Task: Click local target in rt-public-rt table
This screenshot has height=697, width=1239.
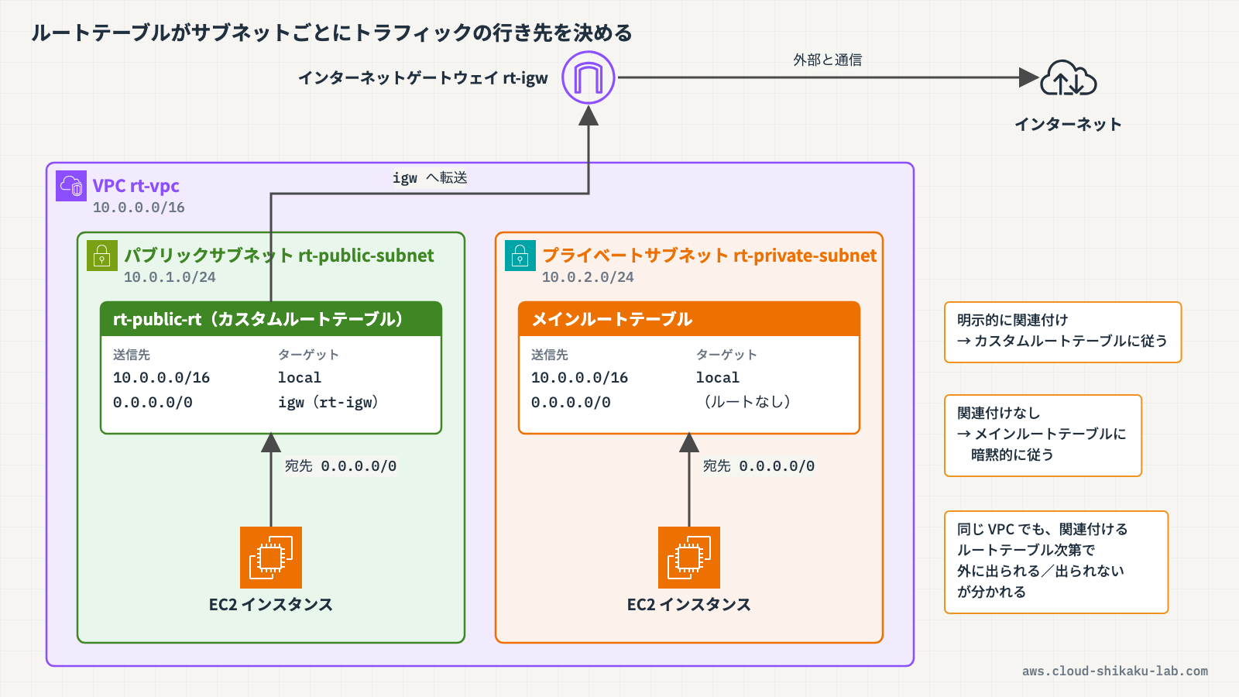Action: (x=300, y=378)
